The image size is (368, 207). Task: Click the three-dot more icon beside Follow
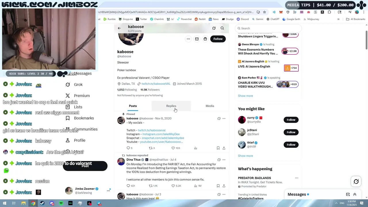[188, 39]
